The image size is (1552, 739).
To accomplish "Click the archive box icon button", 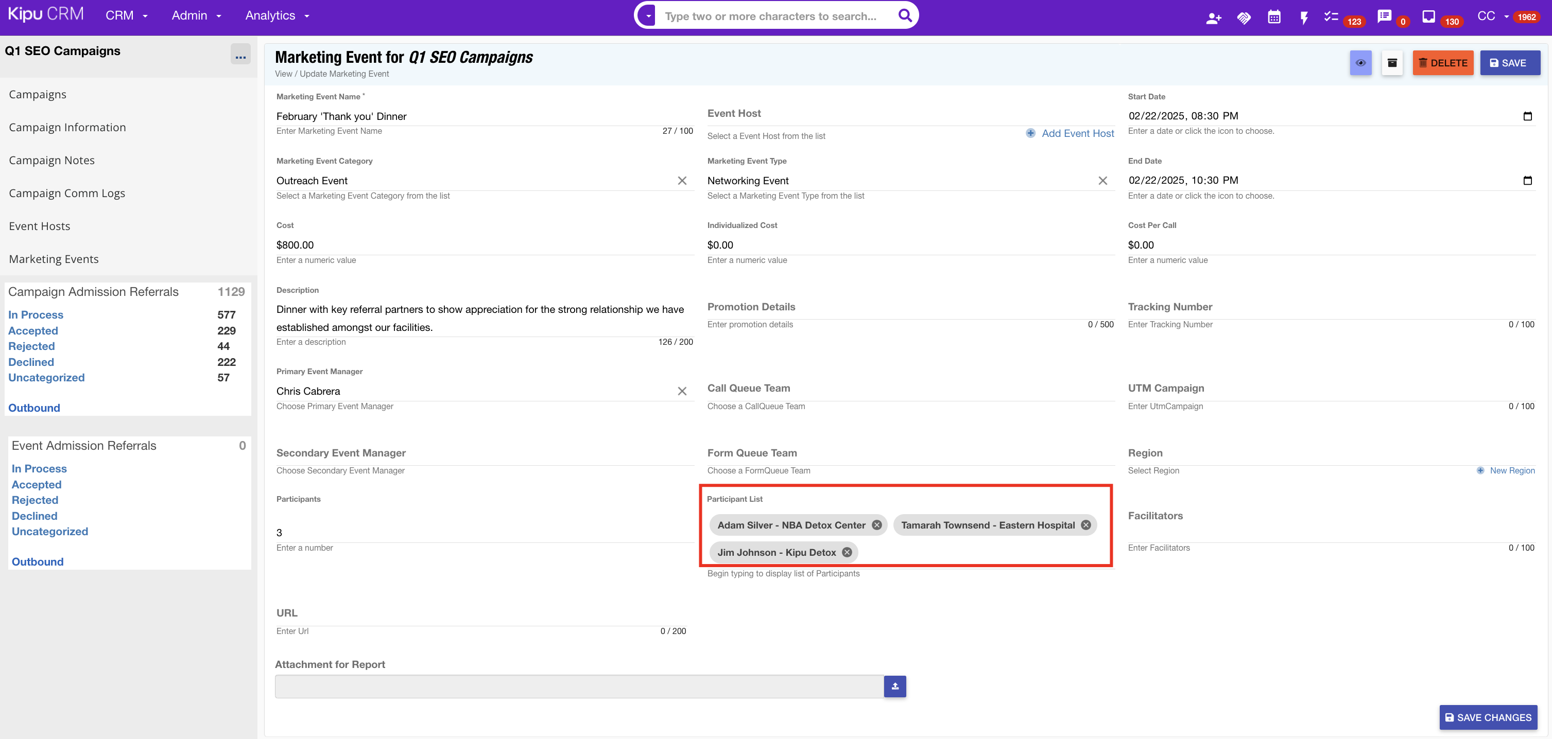I will [1392, 63].
